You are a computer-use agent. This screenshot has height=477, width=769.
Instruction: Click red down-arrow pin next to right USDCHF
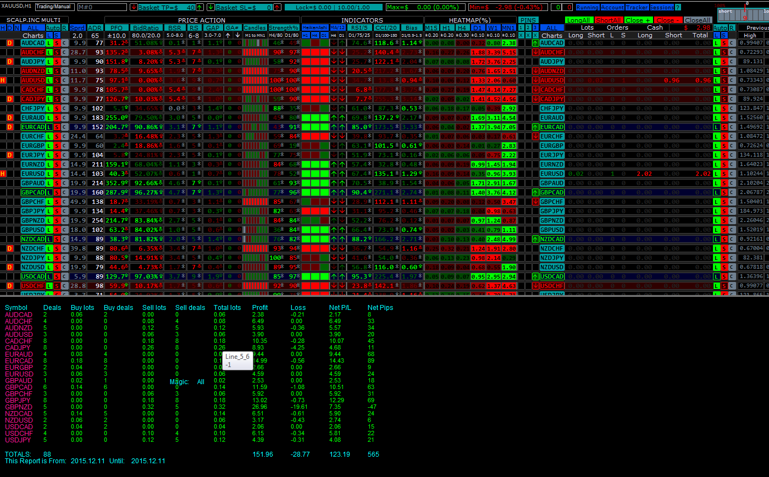pyautogui.click(x=536, y=286)
